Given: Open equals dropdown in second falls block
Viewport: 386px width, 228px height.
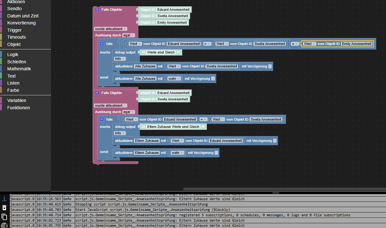Looking at the screenshot, I should pos(204,119).
